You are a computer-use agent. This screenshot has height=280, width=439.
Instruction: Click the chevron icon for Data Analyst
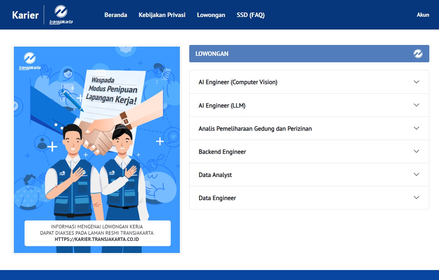416,174
